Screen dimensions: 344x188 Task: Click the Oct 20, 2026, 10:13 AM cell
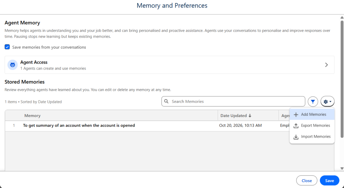[241, 125]
